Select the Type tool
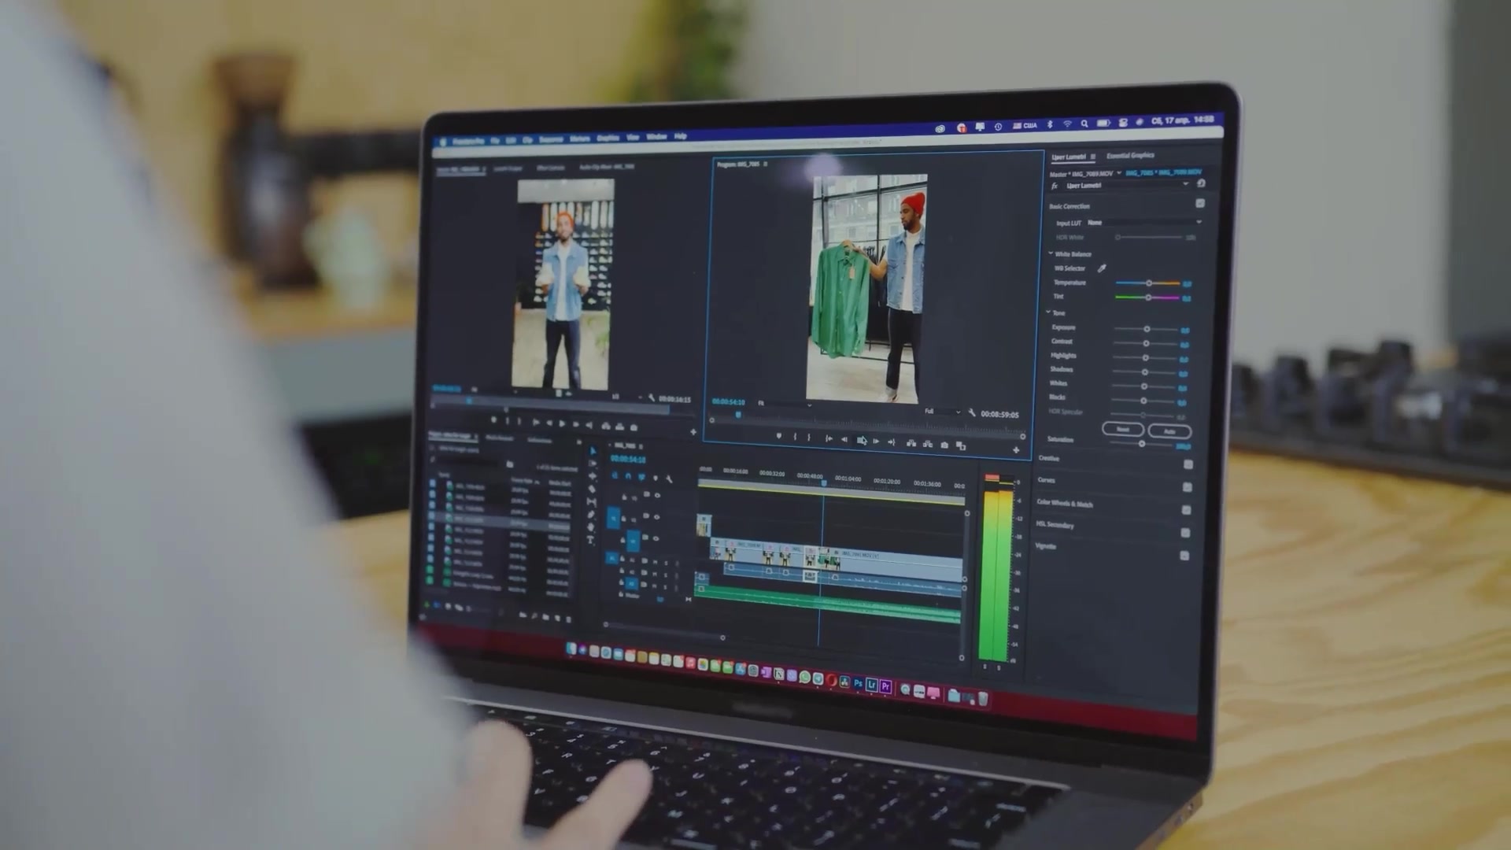The width and height of the screenshot is (1511, 850). 590,540
